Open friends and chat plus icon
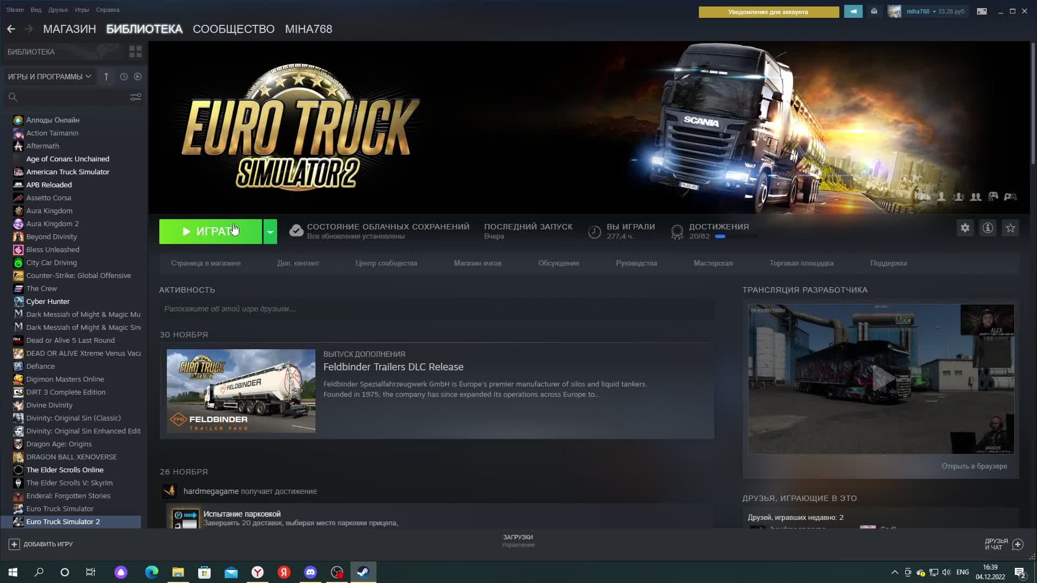The height and width of the screenshot is (583, 1037). click(1018, 544)
